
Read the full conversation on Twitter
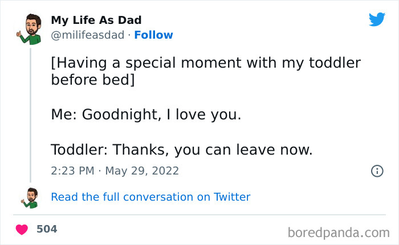pos(150,197)
